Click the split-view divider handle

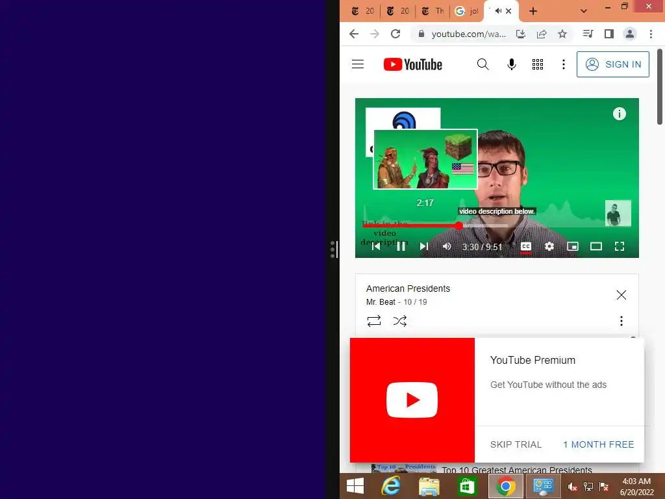point(333,249)
